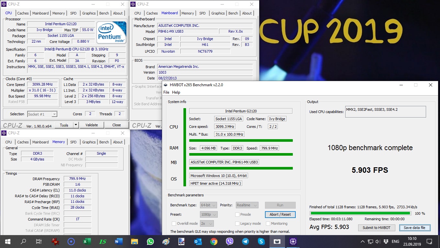440x248 pixels.
Task: Open the red 64 app on taskbar
Action: click(x=55, y=241)
